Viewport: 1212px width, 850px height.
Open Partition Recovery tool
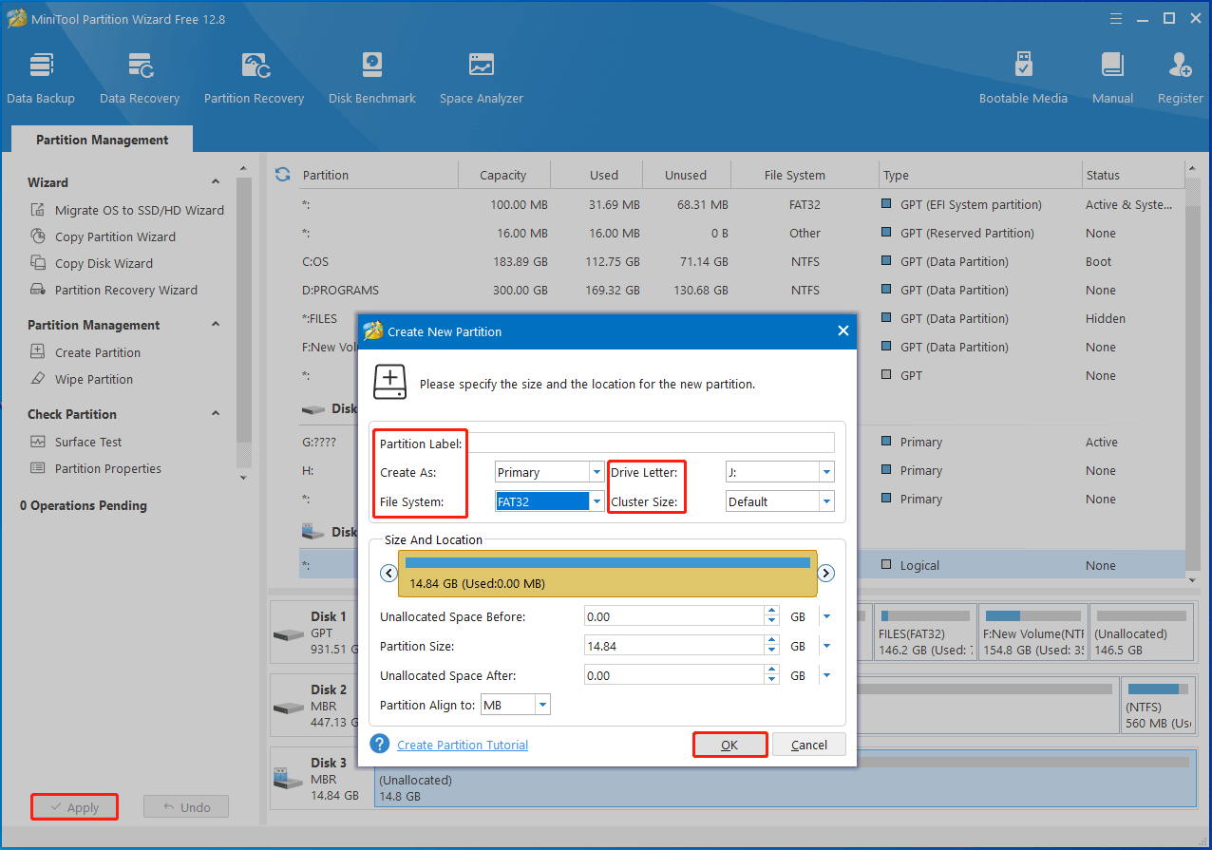tap(254, 78)
